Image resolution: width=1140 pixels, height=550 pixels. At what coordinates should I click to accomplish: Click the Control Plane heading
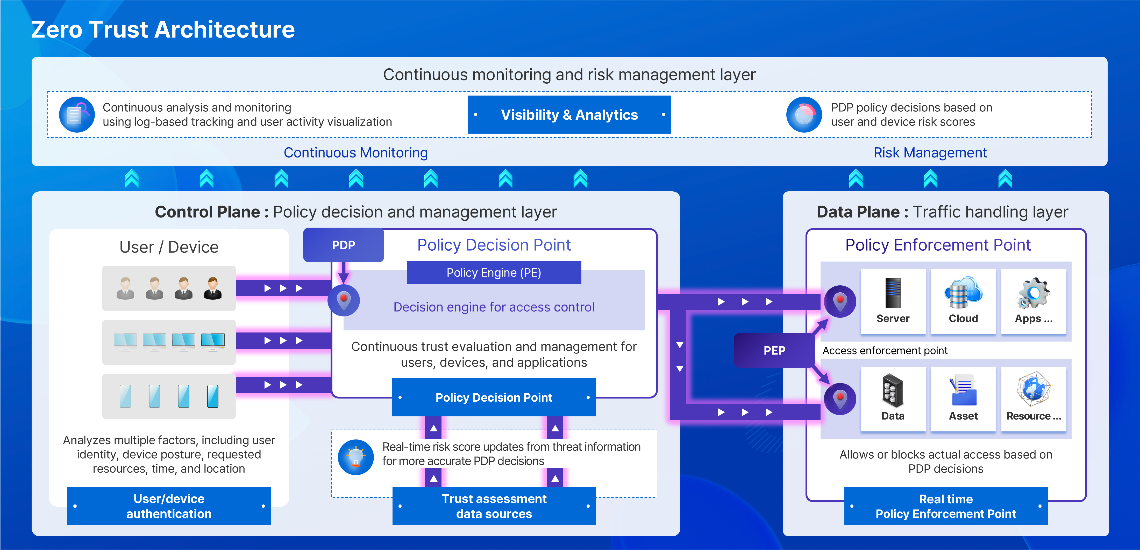[x=356, y=212]
